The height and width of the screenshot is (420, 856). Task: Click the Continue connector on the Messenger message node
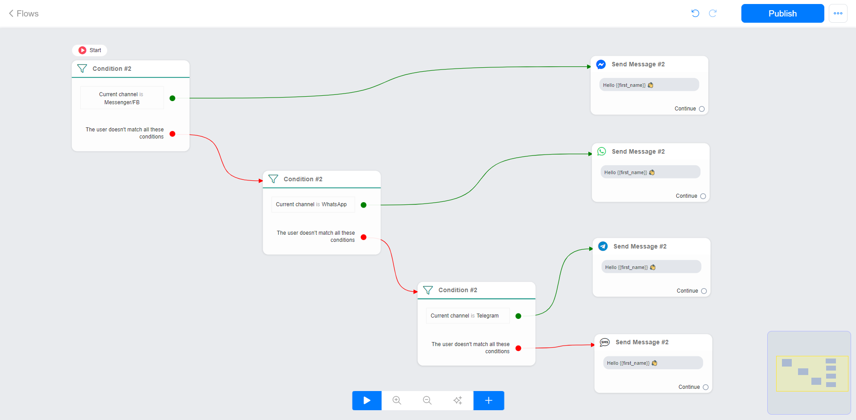pos(702,109)
